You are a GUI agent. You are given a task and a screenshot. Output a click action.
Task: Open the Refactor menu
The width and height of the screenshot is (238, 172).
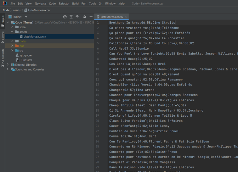click(x=64, y=3)
